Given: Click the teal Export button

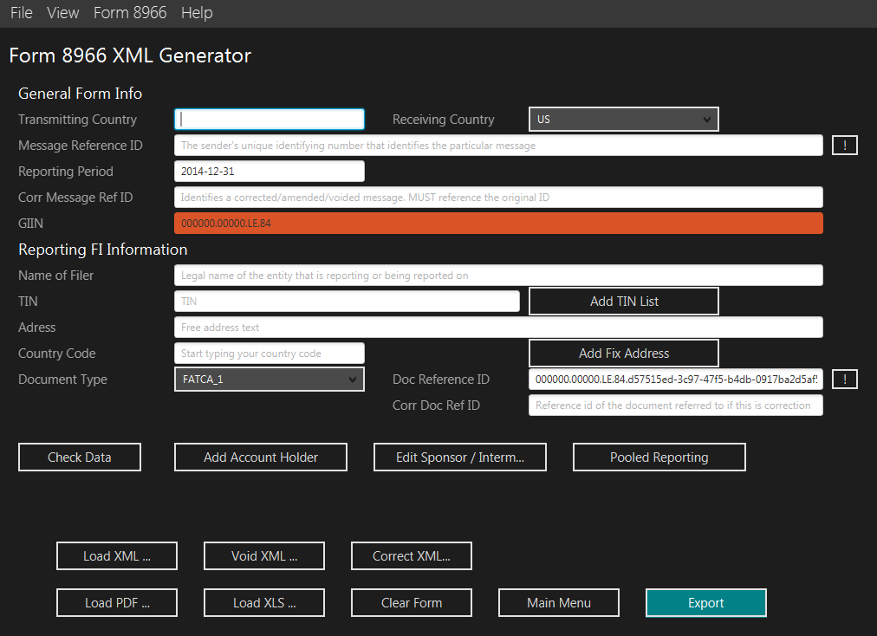Looking at the screenshot, I should coord(706,603).
